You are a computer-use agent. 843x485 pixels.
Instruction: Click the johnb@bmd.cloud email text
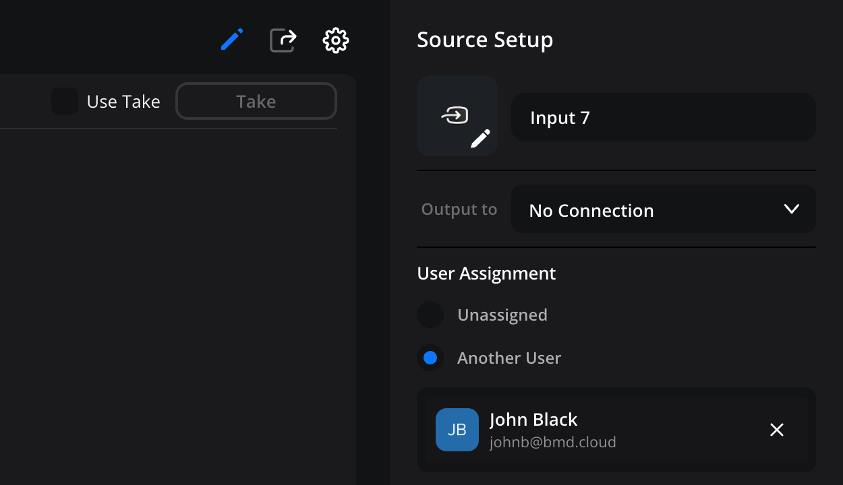(553, 443)
